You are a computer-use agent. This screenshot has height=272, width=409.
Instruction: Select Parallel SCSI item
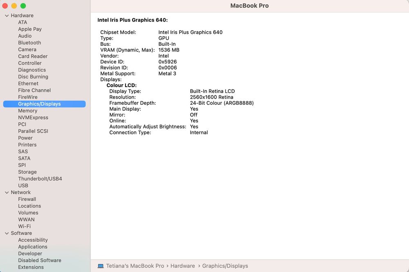coord(33,131)
